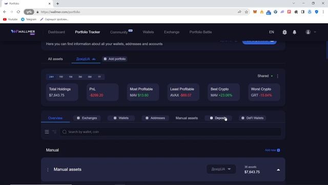
Task: Open the Community nav item
Action: point(119,32)
